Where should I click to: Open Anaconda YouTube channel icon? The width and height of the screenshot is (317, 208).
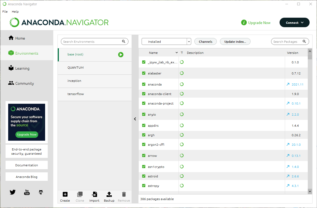(x=27, y=192)
